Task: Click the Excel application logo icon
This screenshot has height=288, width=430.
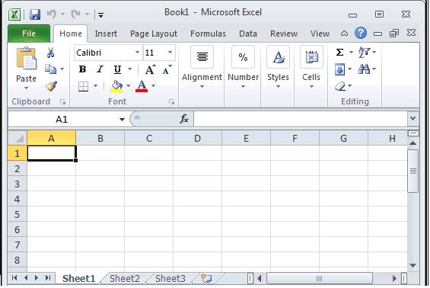Action: 14,14
